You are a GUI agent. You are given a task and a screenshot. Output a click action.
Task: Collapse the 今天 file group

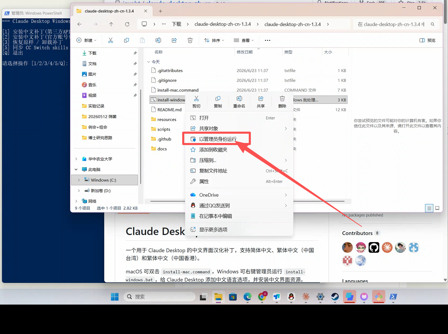(148, 62)
